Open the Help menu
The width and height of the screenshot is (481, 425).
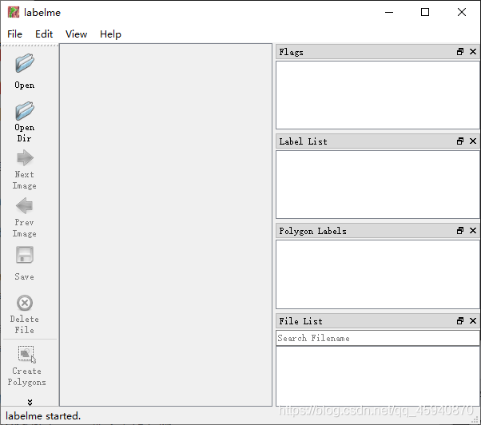pyautogui.click(x=110, y=34)
